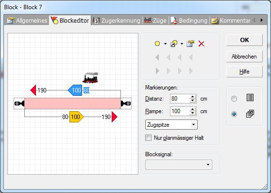Select the blue 100 brake marker
The height and width of the screenshot is (193, 271).
click(x=75, y=90)
